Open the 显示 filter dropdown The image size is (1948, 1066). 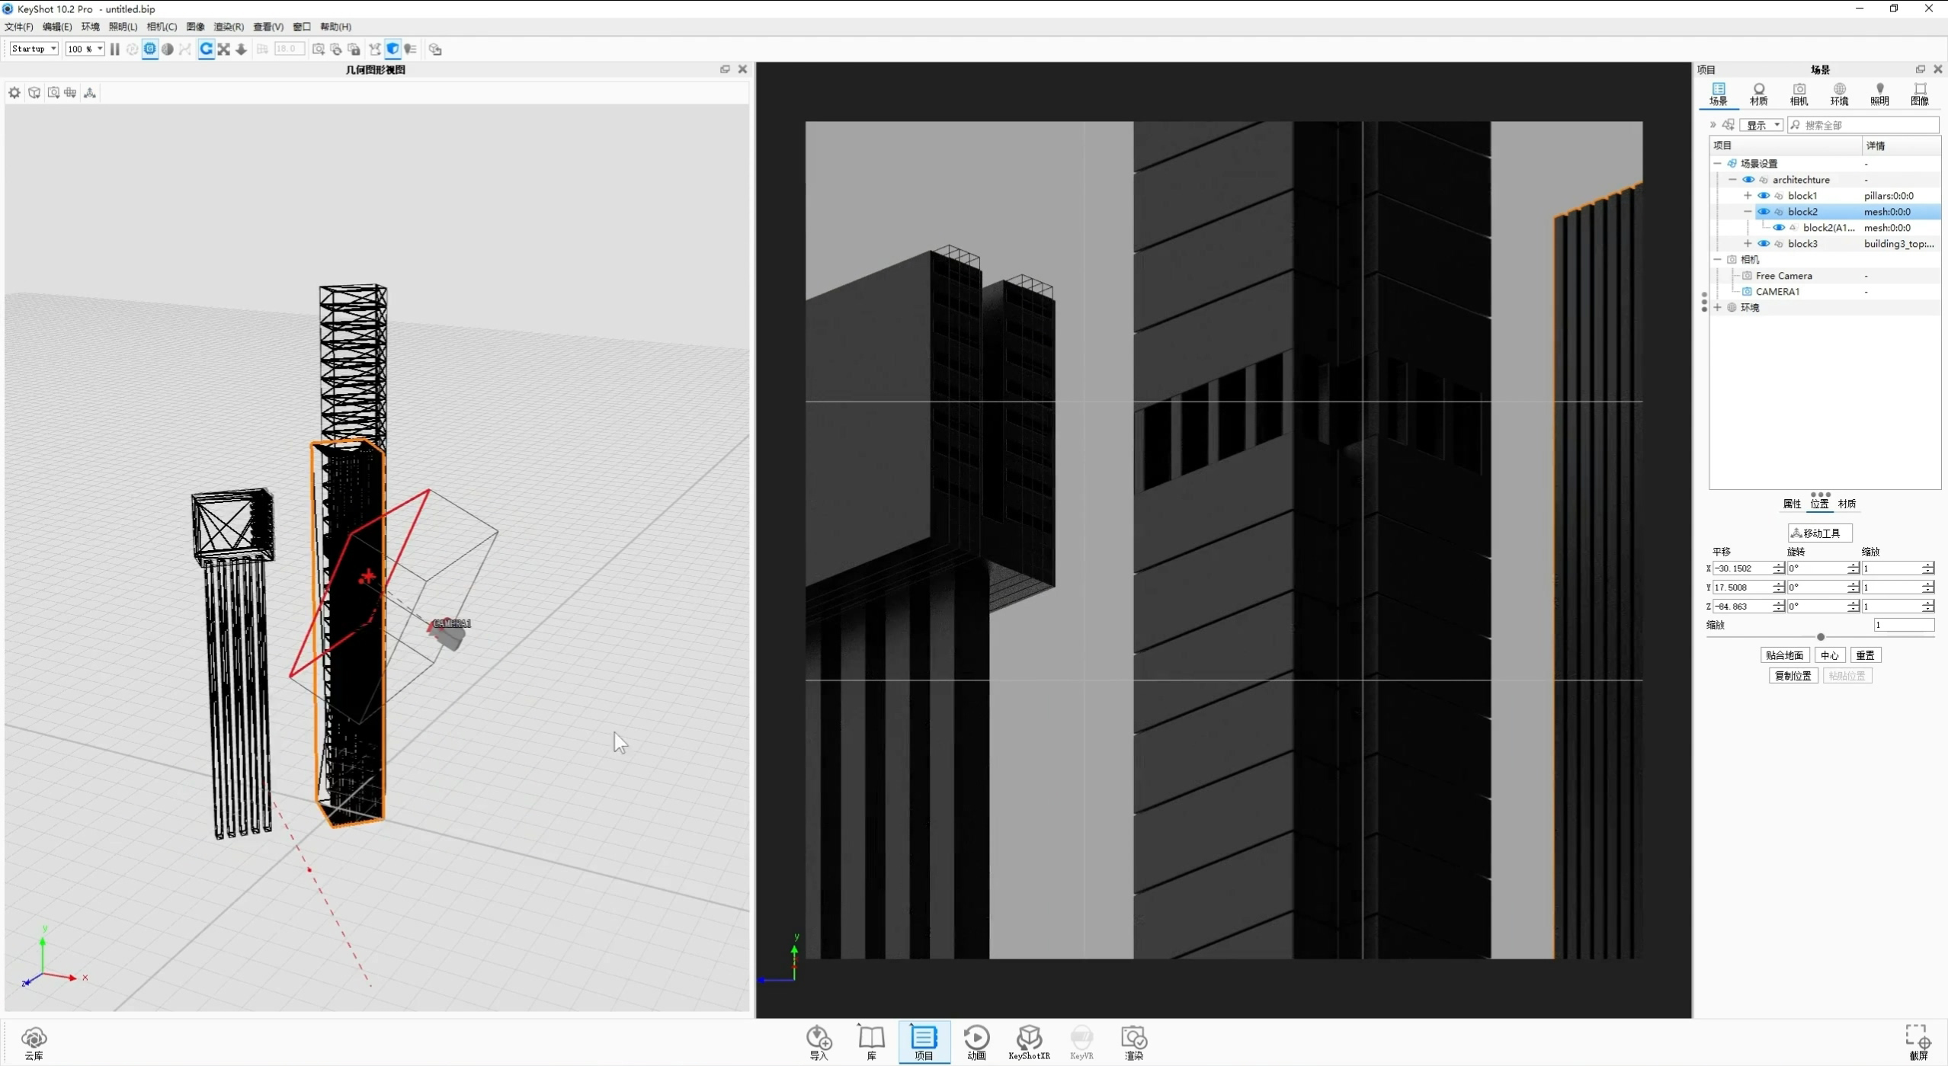pos(1761,124)
